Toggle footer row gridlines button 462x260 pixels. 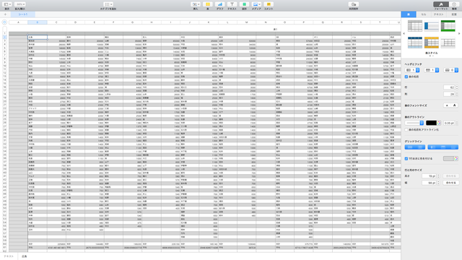[x=453, y=147]
